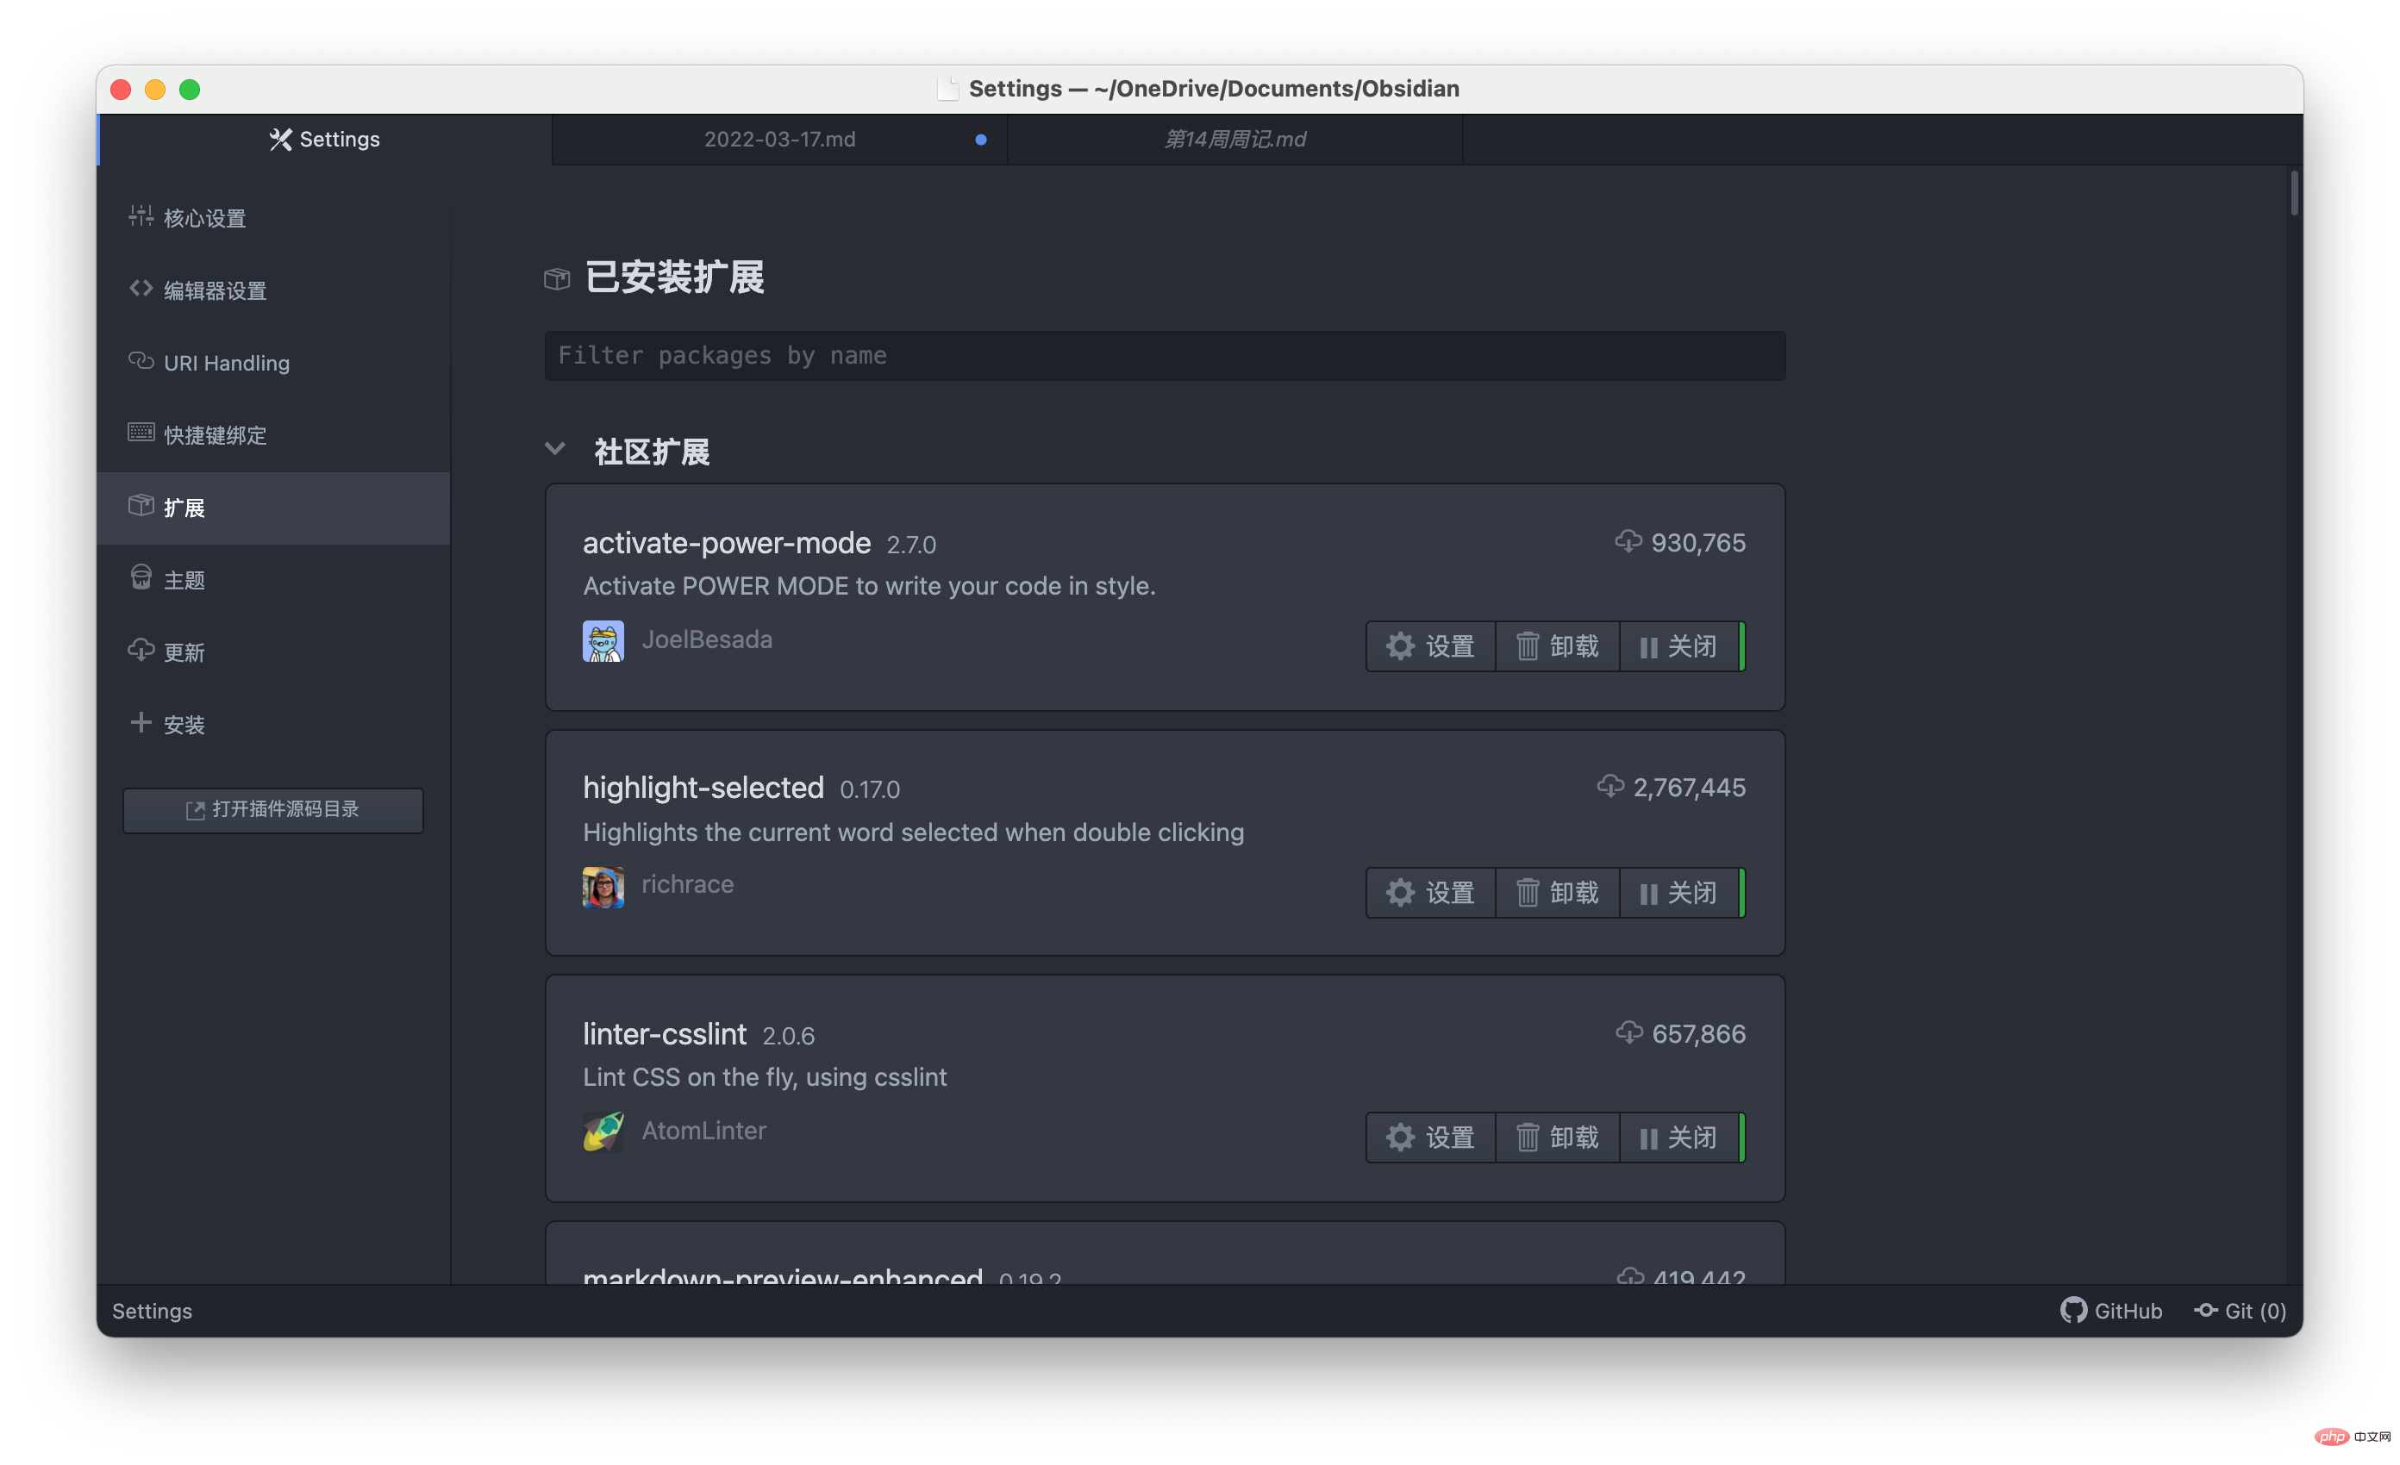Click the 2,767,445 download count
This screenshot has width=2400, height=1465.
[1689, 788]
